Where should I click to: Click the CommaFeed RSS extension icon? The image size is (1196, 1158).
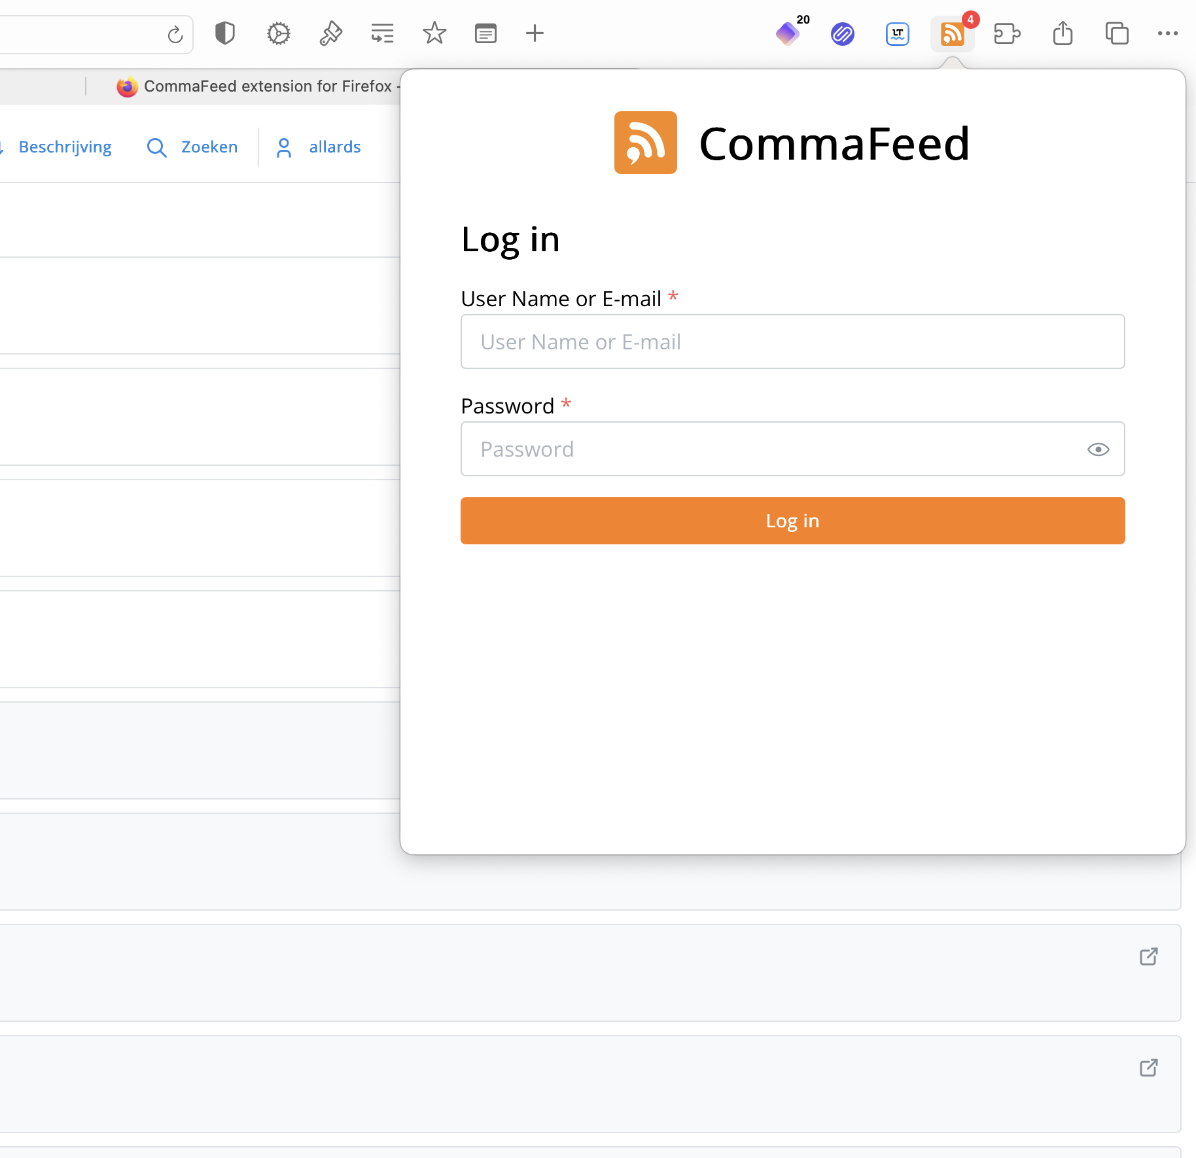[x=952, y=33]
